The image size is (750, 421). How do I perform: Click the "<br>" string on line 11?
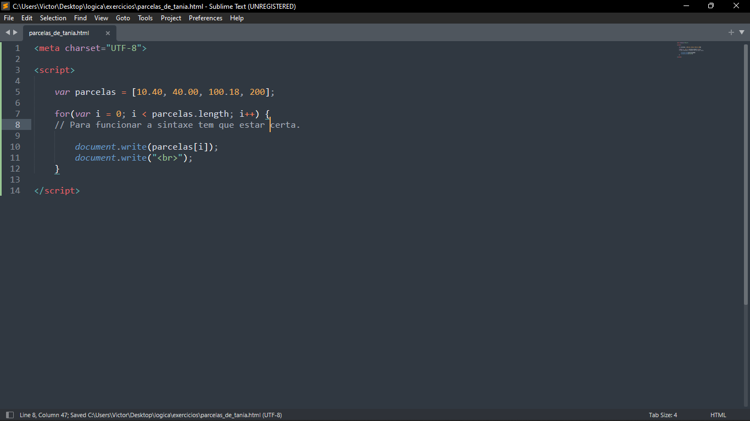coord(167,158)
